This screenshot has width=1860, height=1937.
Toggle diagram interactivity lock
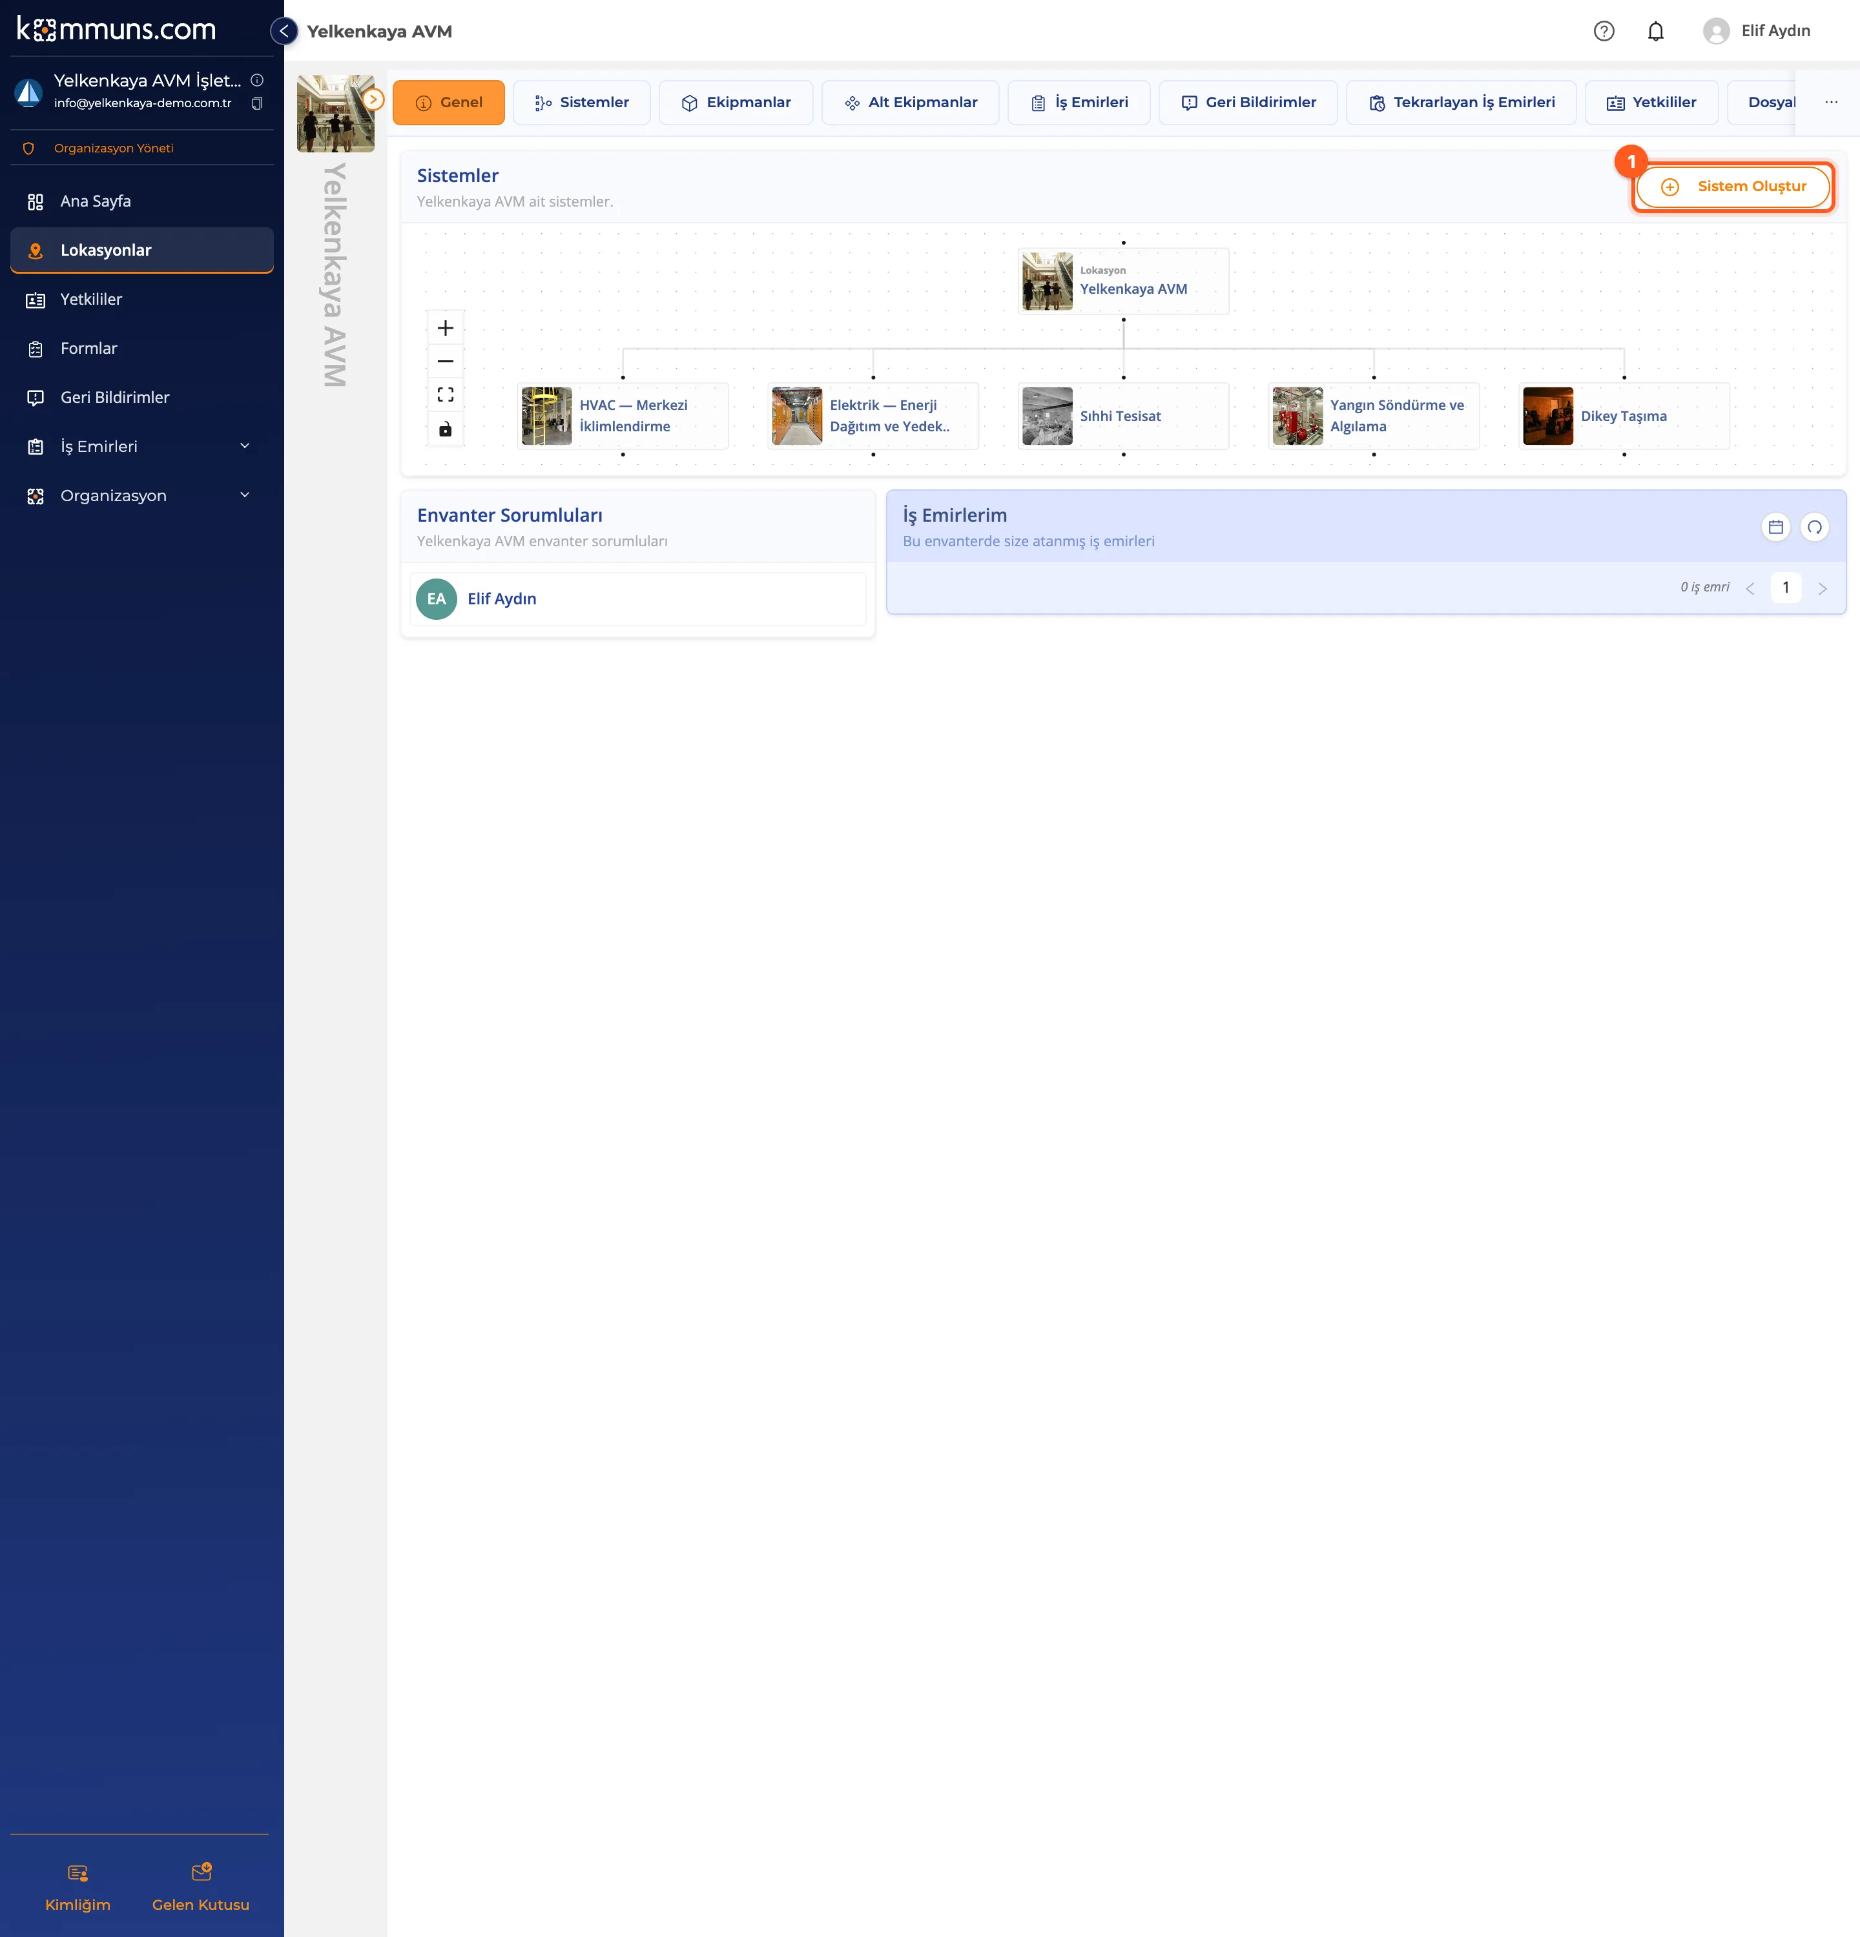(x=446, y=429)
